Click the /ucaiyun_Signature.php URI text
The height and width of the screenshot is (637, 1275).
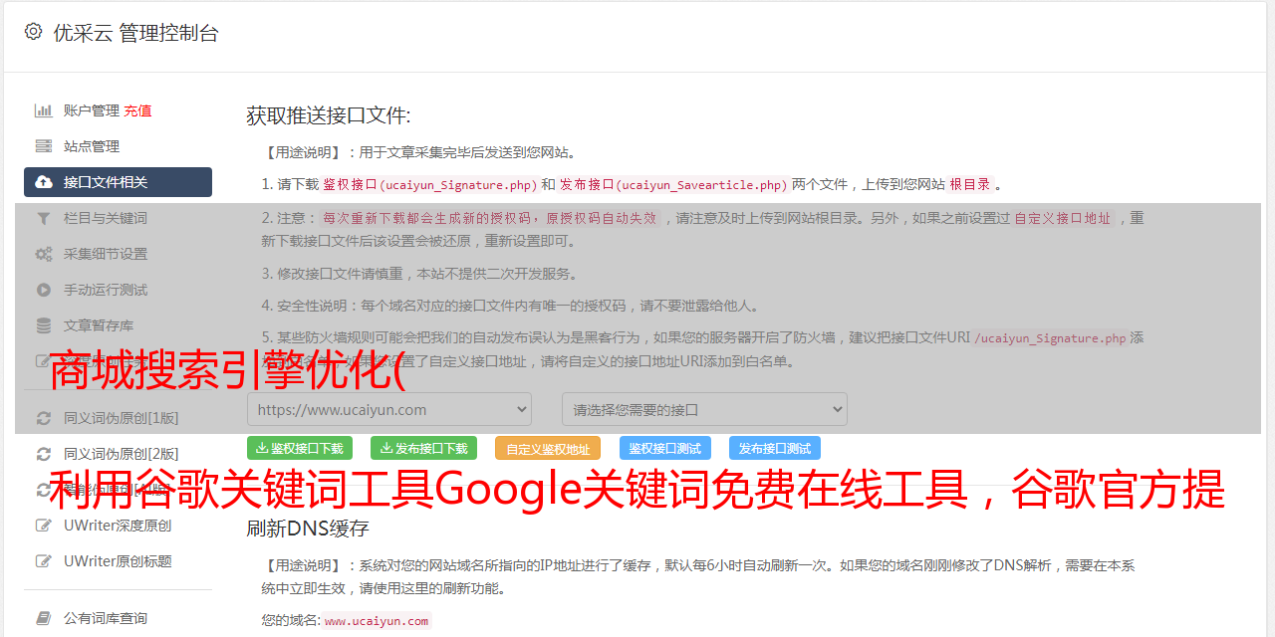click(1050, 338)
